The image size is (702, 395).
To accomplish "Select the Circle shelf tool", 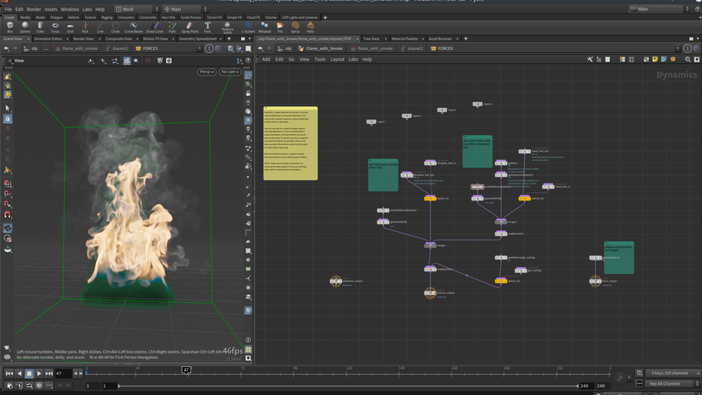I will pos(115,27).
